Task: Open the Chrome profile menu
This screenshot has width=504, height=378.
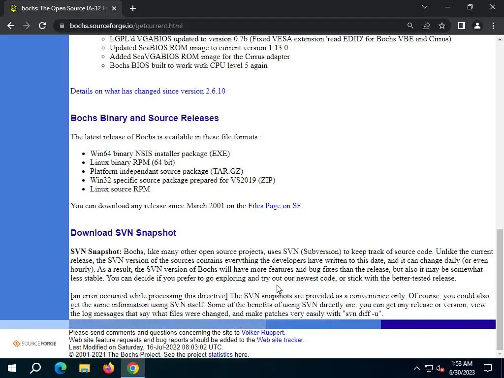Action: coord(477,26)
